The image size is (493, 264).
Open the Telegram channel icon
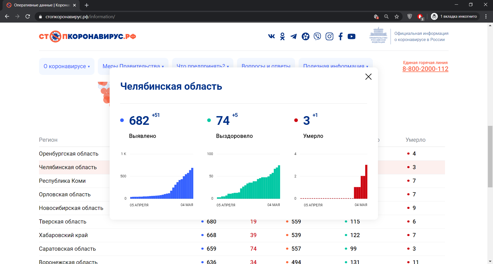coord(293,36)
